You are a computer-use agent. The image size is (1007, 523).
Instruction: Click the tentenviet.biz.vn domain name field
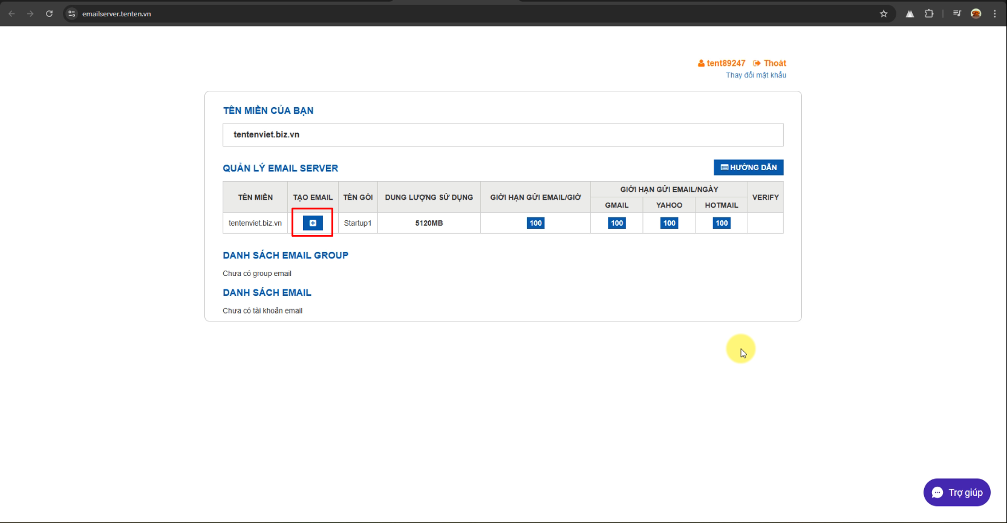[503, 134]
